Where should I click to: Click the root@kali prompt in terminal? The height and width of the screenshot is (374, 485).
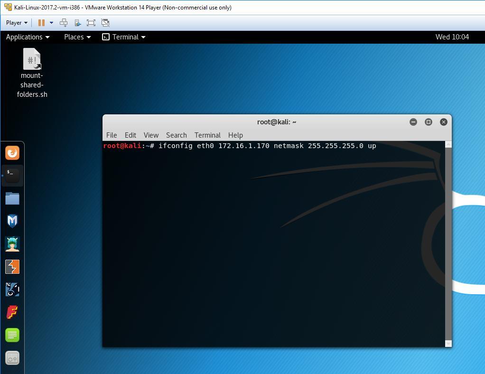128,146
